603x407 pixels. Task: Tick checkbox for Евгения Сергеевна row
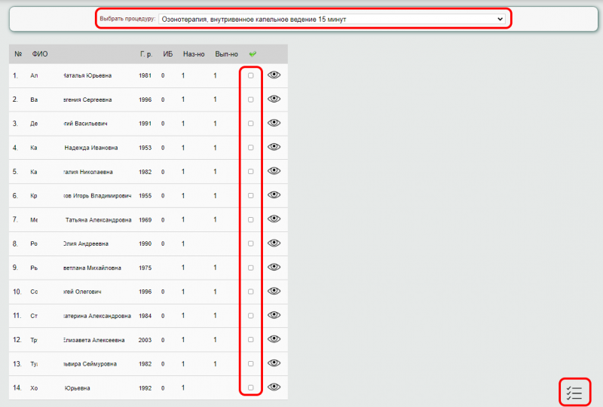tap(251, 99)
